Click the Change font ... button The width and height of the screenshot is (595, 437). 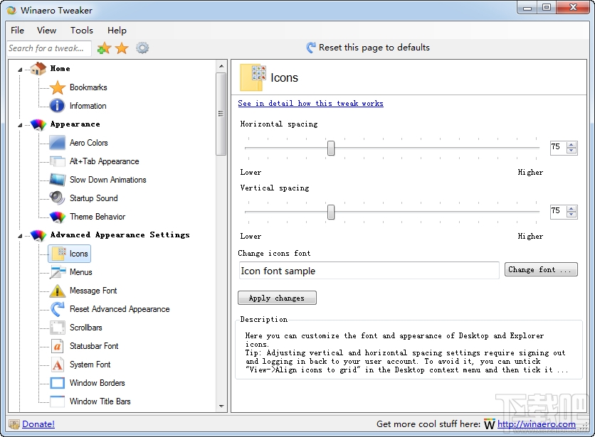(541, 269)
